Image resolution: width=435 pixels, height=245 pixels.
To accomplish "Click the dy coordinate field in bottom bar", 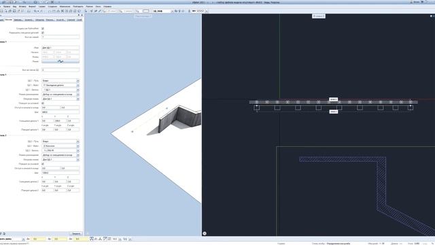I will tap(60, 239).
